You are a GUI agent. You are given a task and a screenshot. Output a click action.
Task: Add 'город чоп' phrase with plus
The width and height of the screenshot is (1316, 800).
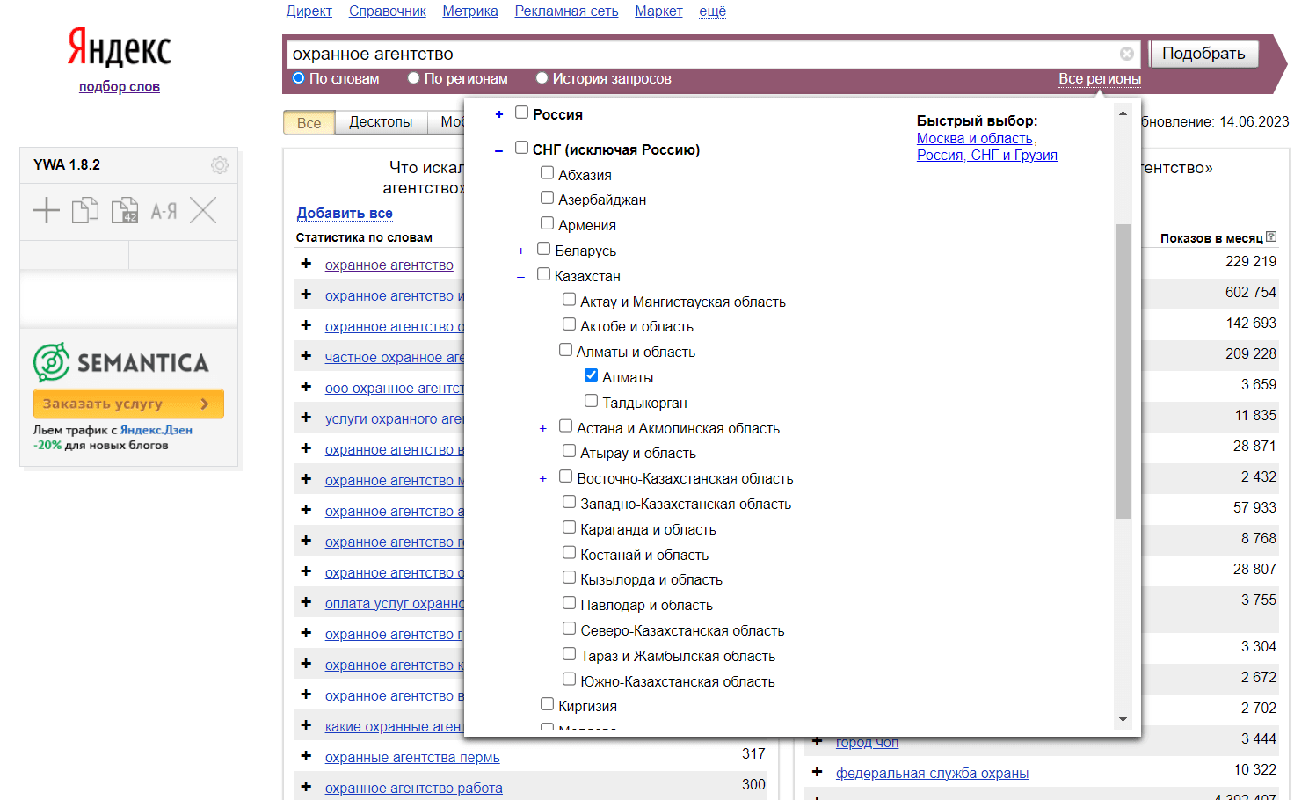[817, 741]
